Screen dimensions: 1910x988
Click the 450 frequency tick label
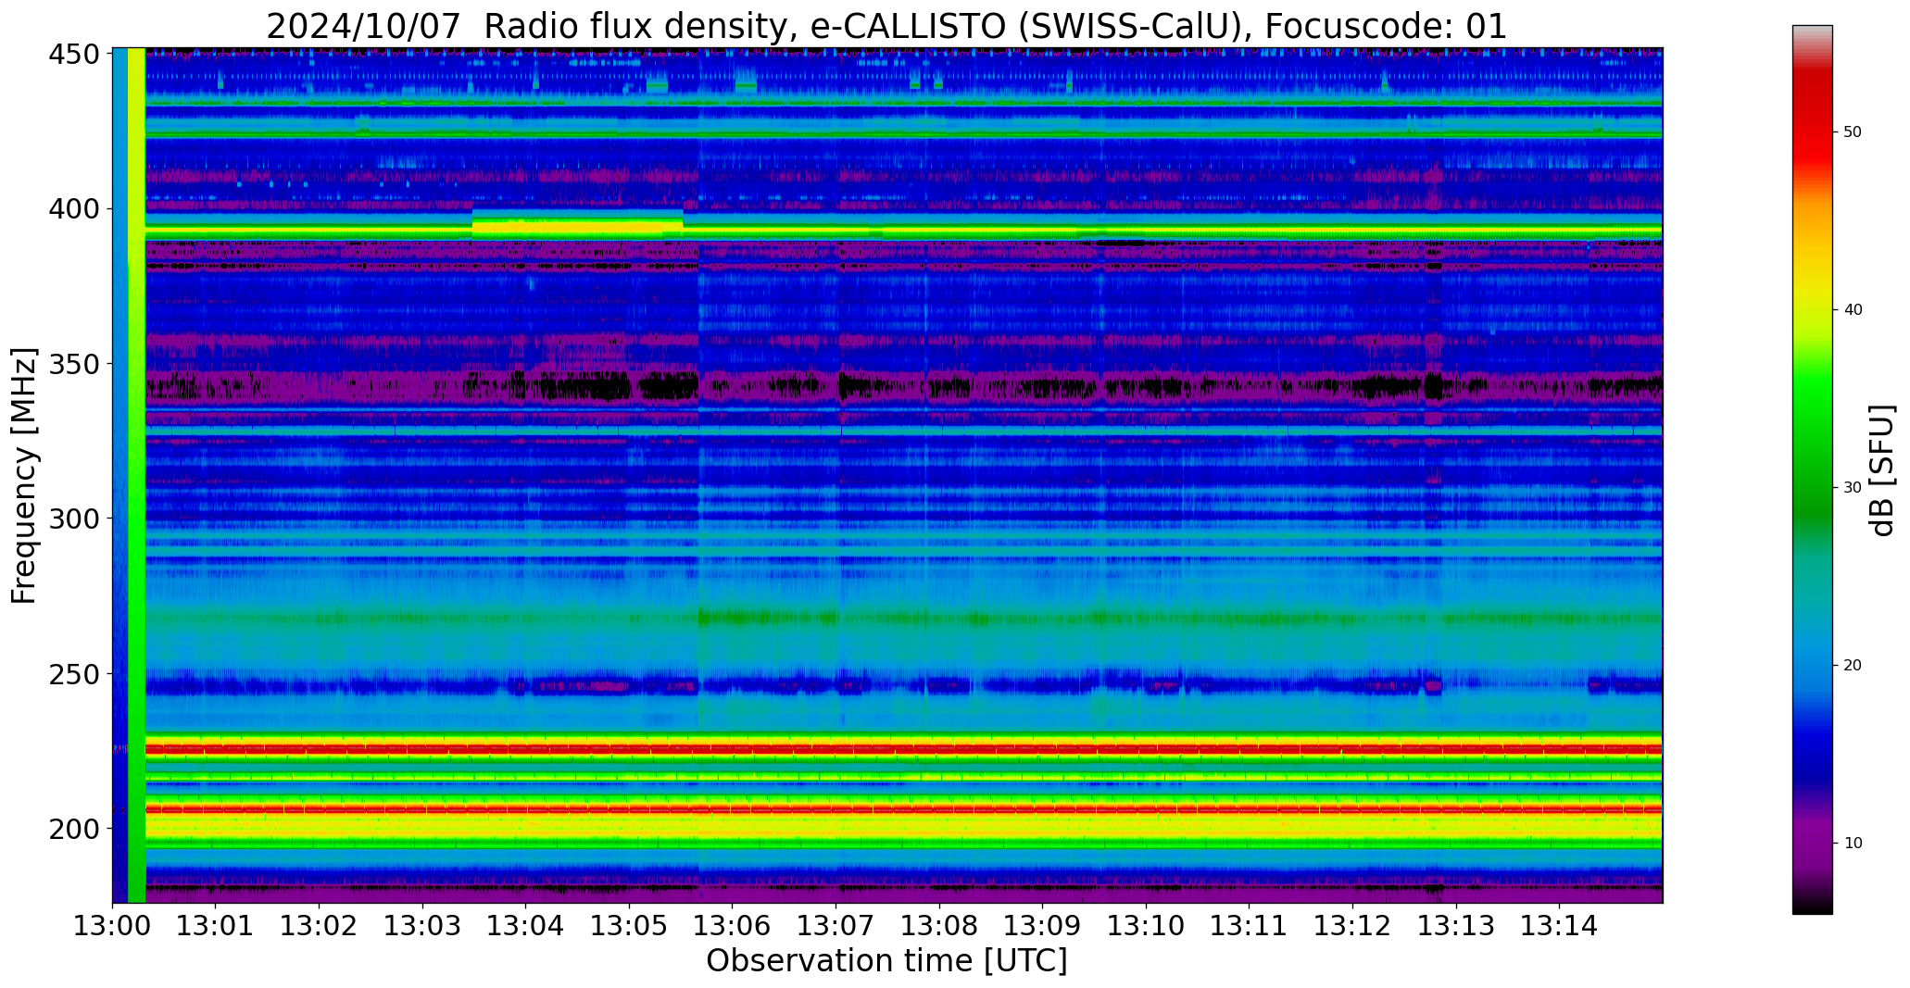[73, 55]
